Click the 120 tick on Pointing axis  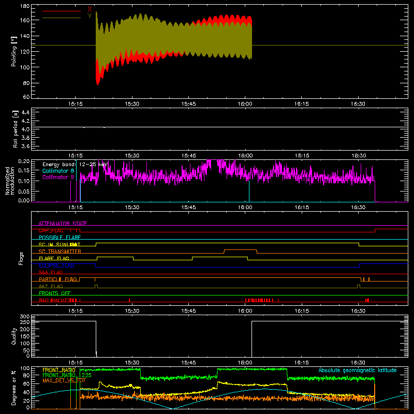25,51
